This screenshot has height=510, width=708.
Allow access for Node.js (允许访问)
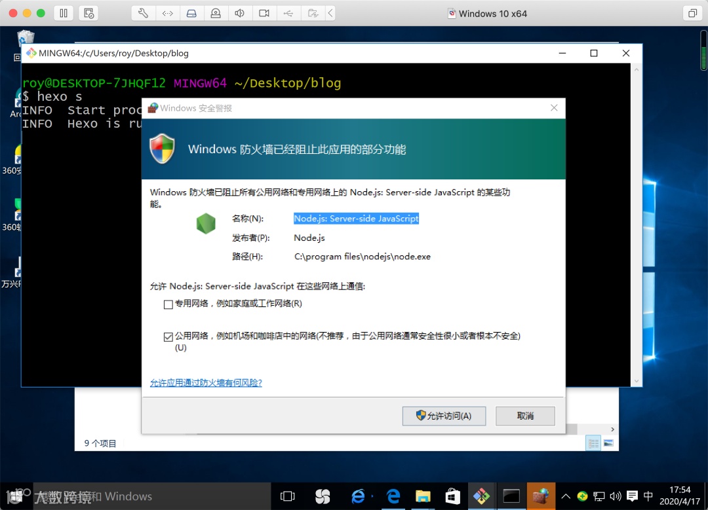coord(444,416)
